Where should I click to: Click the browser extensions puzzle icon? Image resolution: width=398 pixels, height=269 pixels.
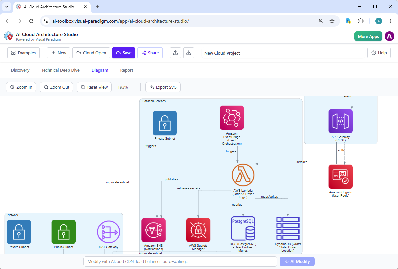[361, 21]
